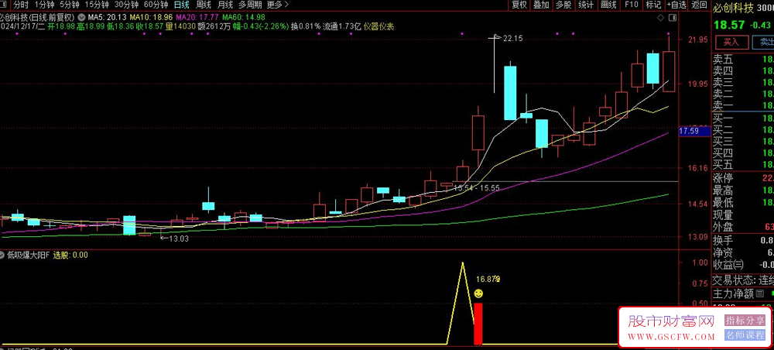The image size is (774, 350).
Task: Switch to 分时 intraday view
Action: [x=20, y=5]
